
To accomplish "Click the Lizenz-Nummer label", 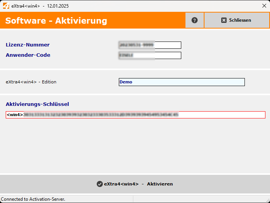I will point(27,45).
